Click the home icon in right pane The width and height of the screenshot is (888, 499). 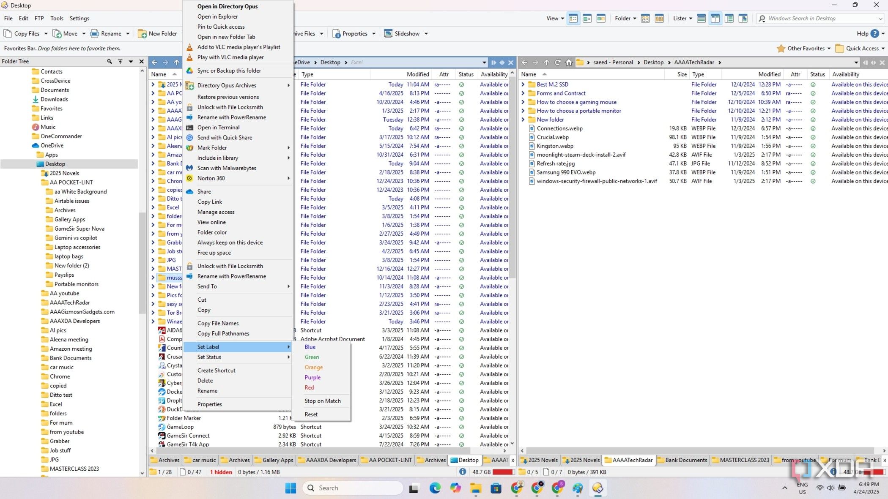(569, 63)
